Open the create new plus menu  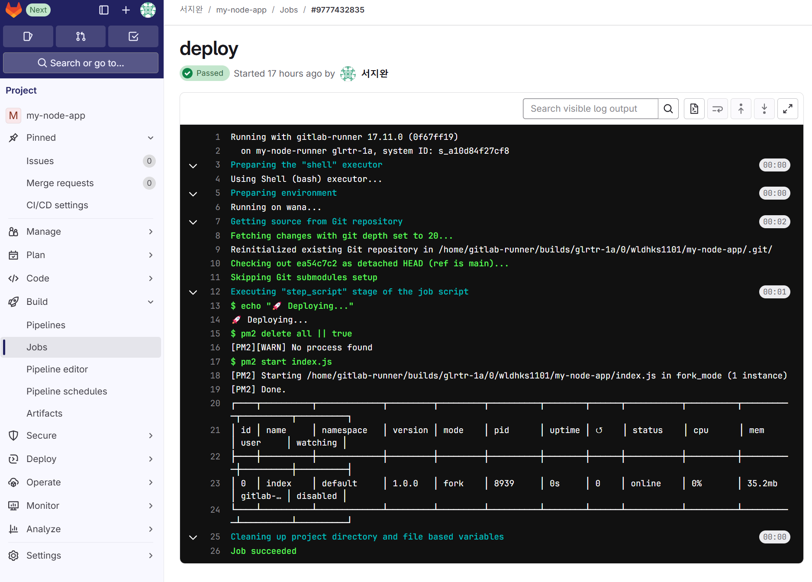(126, 10)
